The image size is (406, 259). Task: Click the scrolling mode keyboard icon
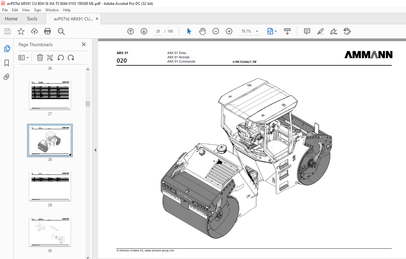coord(287,31)
